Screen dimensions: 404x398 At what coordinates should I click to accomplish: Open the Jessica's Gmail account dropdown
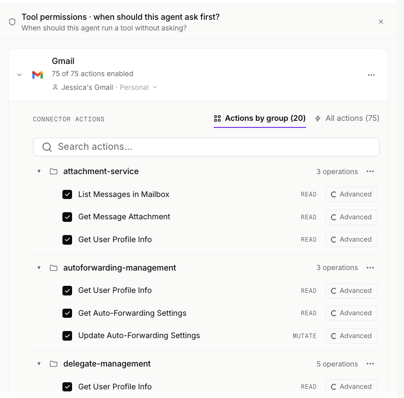(105, 87)
